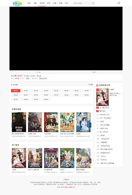Open ranked item 一路向前2024 in sidebar
The image size is (132, 195).
pyautogui.click(x=105, y=139)
